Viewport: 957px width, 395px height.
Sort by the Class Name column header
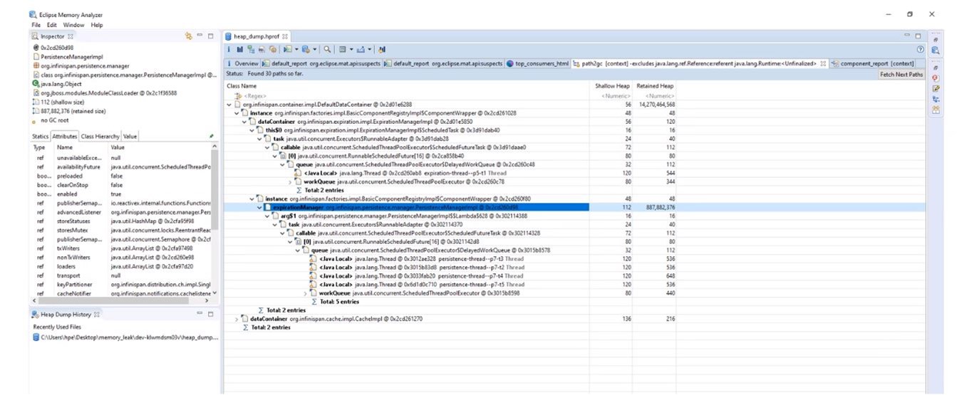tap(406, 86)
